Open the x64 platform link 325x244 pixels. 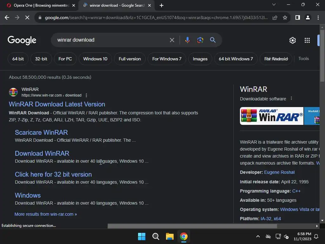pyautogui.click(x=277, y=219)
